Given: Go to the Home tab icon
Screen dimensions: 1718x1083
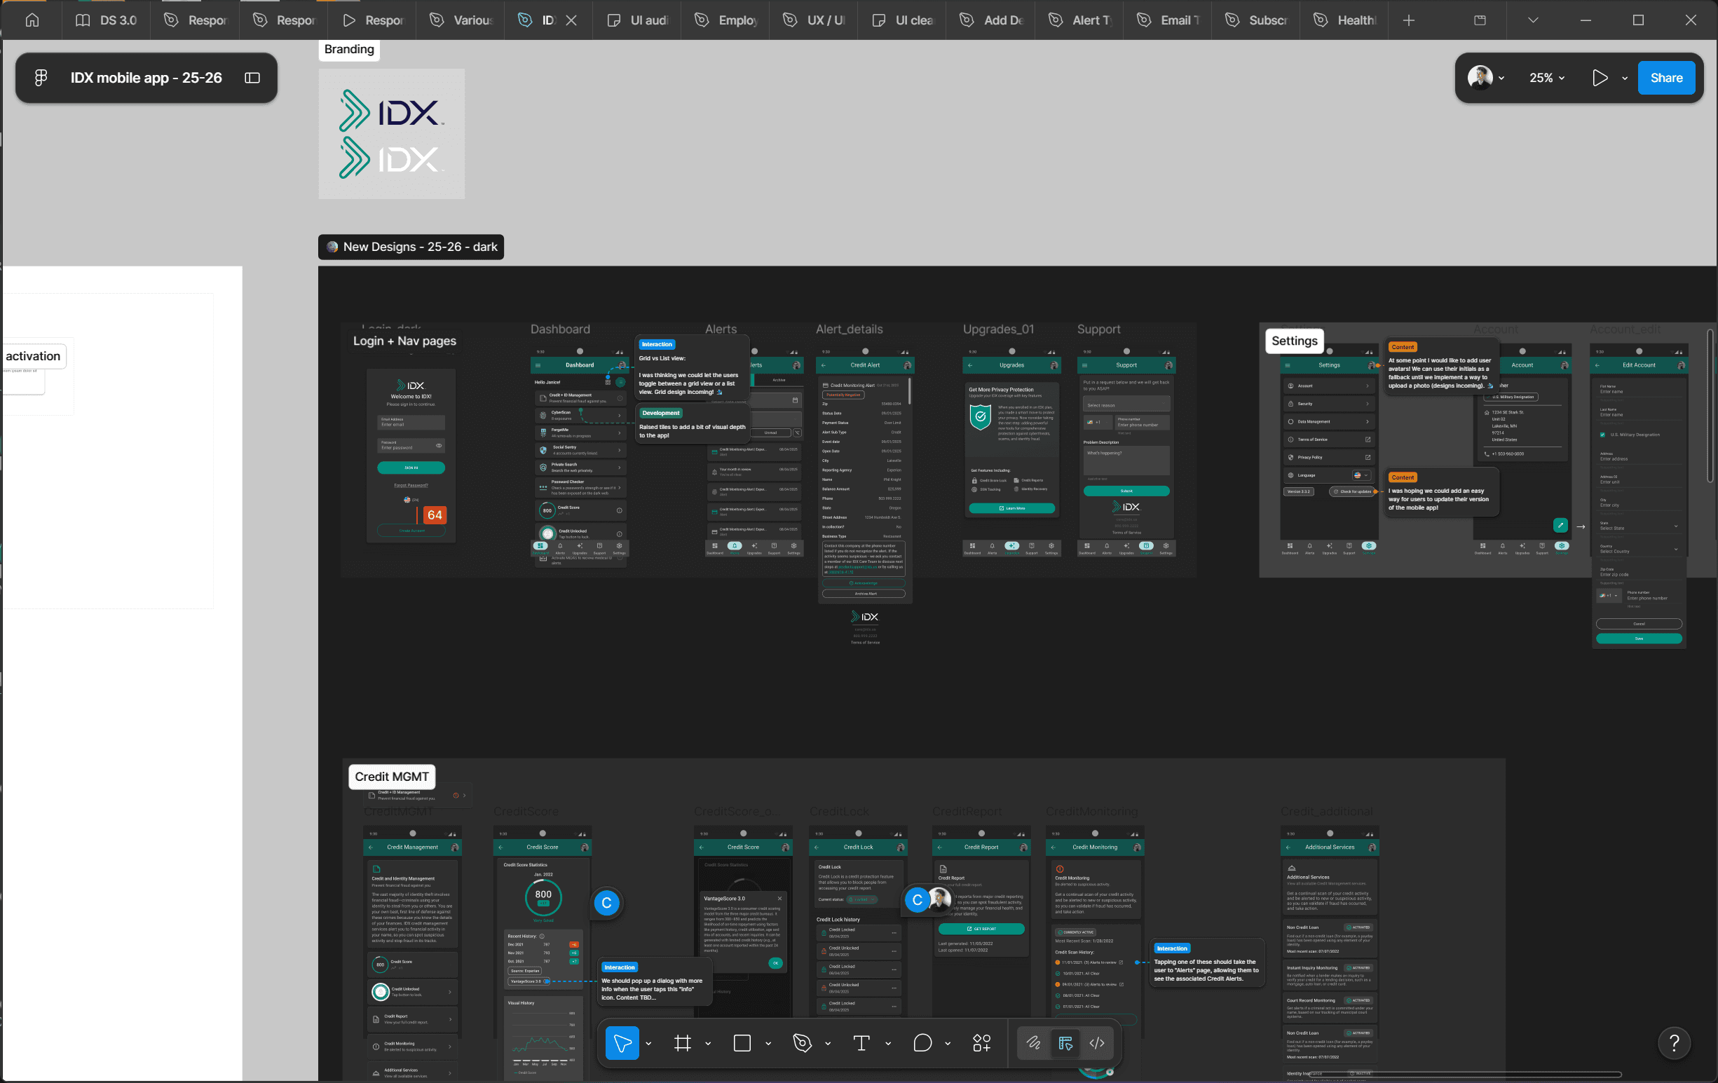Looking at the screenshot, I should [32, 20].
